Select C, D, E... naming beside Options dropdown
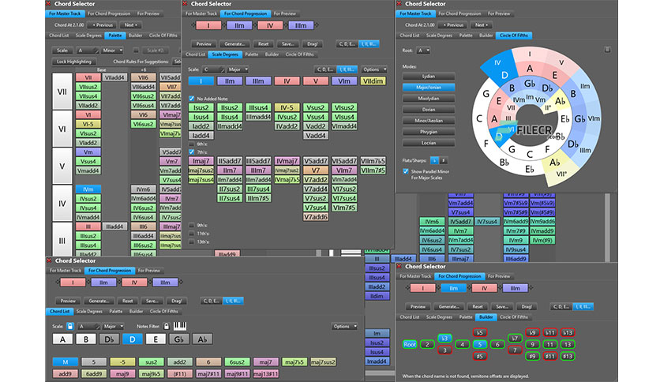The height and width of the screenshot is (382, 660). (324, 69)
